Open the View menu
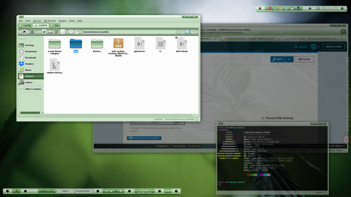This screenshot has width=351, height=197. point(28,21)
